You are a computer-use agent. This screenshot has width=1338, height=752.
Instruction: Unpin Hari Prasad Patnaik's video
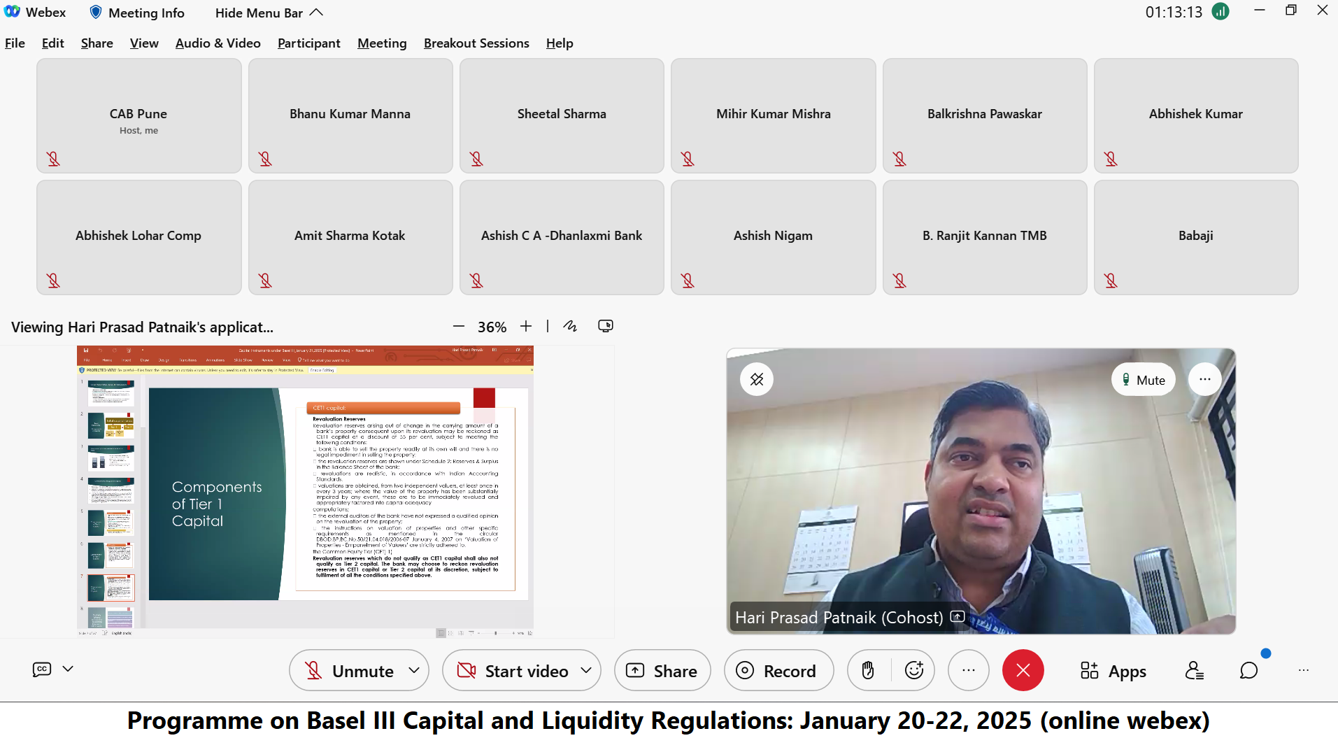click(757, 379)
